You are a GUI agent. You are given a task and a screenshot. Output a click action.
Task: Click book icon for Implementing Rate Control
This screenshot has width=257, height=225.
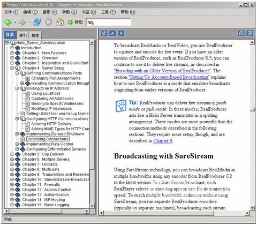click(22, 144)
